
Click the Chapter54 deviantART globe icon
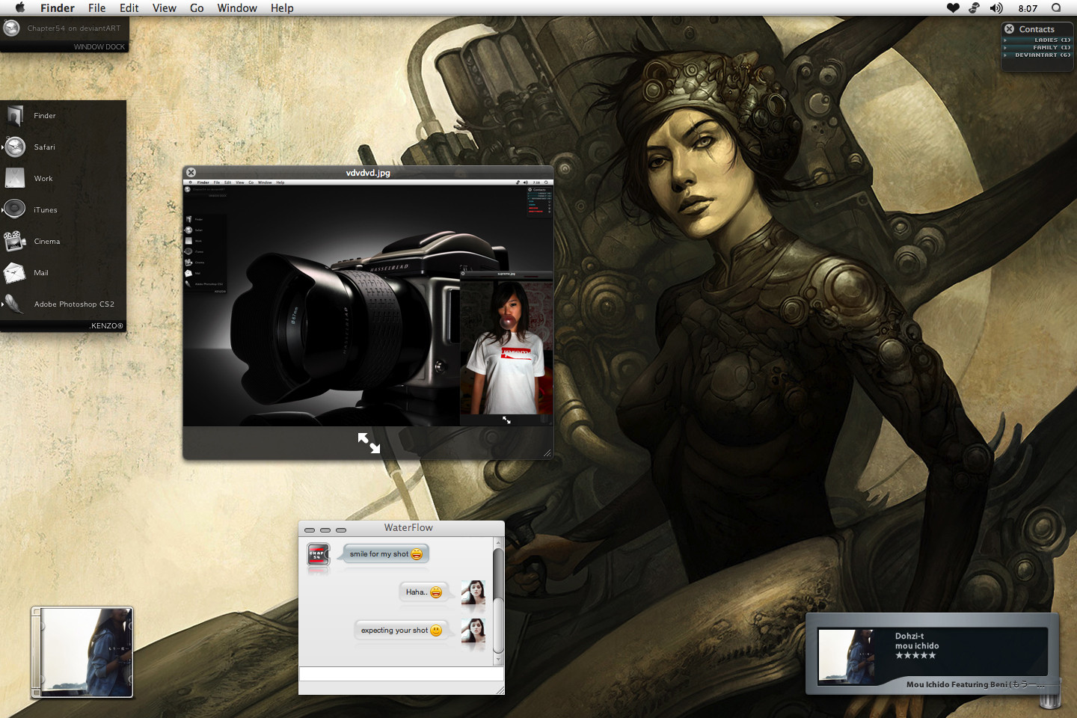pos(11,28)
